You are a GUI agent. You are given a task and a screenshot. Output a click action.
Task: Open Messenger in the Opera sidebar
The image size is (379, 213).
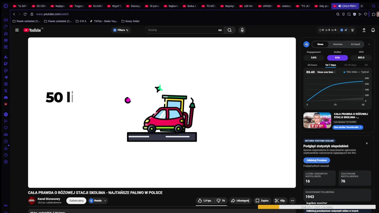[6, 70]
